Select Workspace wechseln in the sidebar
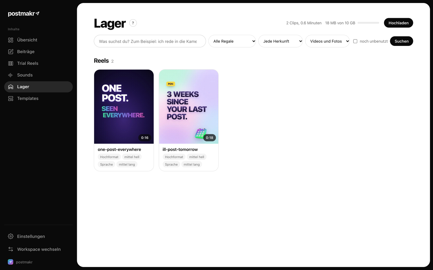The height and width of the screenshot is (270, 433). point(38,249)
